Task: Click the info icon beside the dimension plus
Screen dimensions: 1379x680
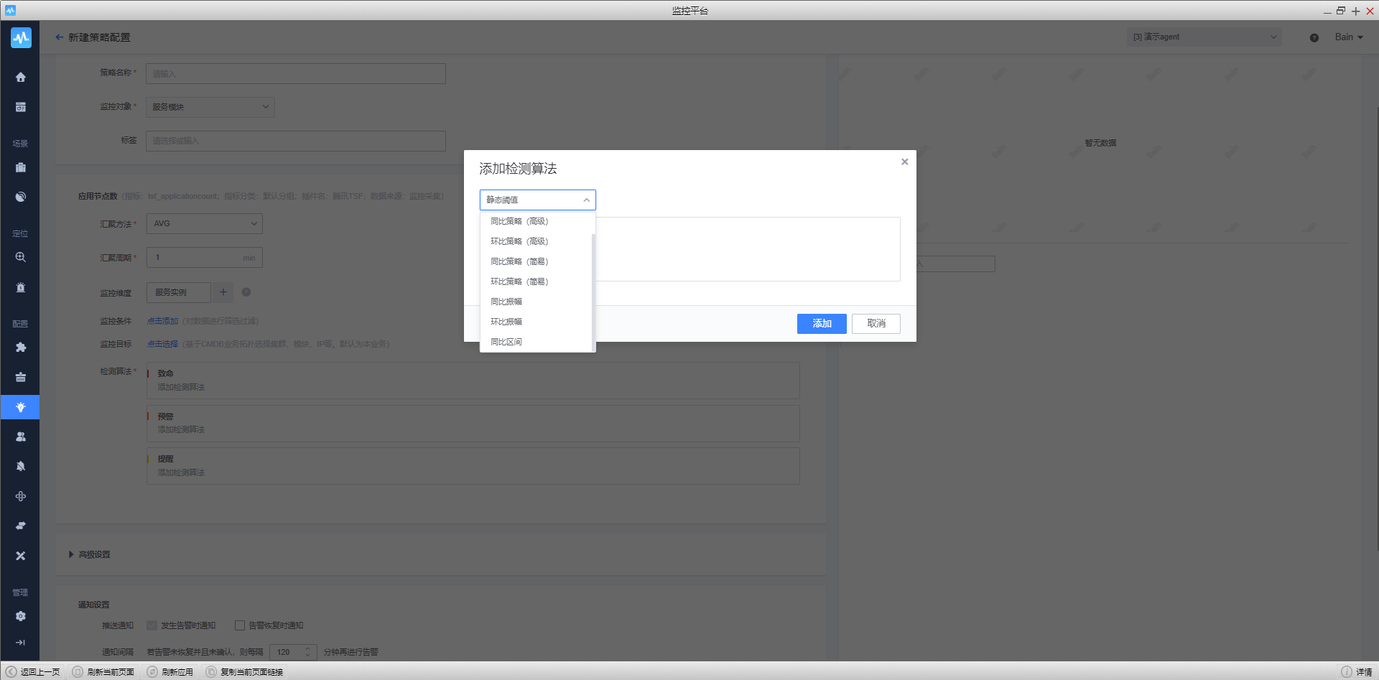Action: tap(246, 292)
